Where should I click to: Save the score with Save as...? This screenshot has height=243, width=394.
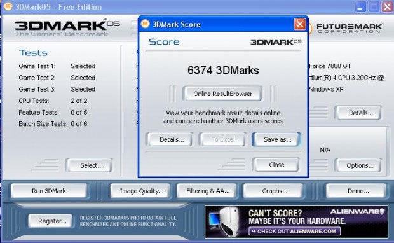[x=277, y=139]
